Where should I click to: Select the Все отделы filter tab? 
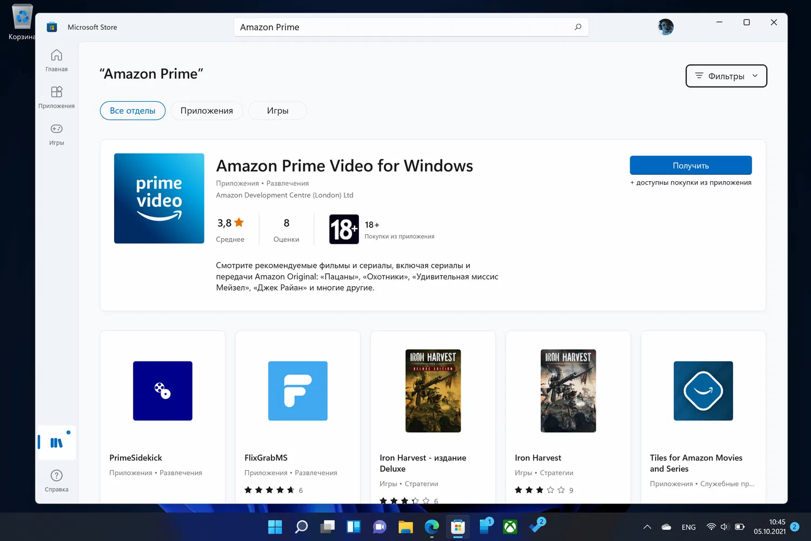pyautogui.click(x=132, y=110)
